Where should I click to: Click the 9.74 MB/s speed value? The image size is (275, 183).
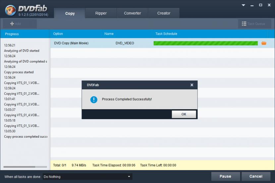click(x=79, y=165)
